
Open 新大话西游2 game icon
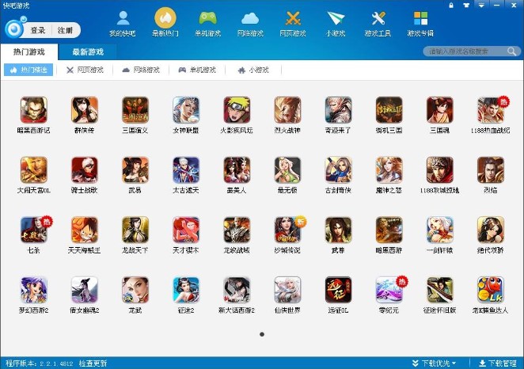tap(237, 290)
